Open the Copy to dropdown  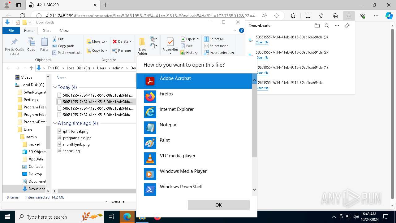point(97,50)
